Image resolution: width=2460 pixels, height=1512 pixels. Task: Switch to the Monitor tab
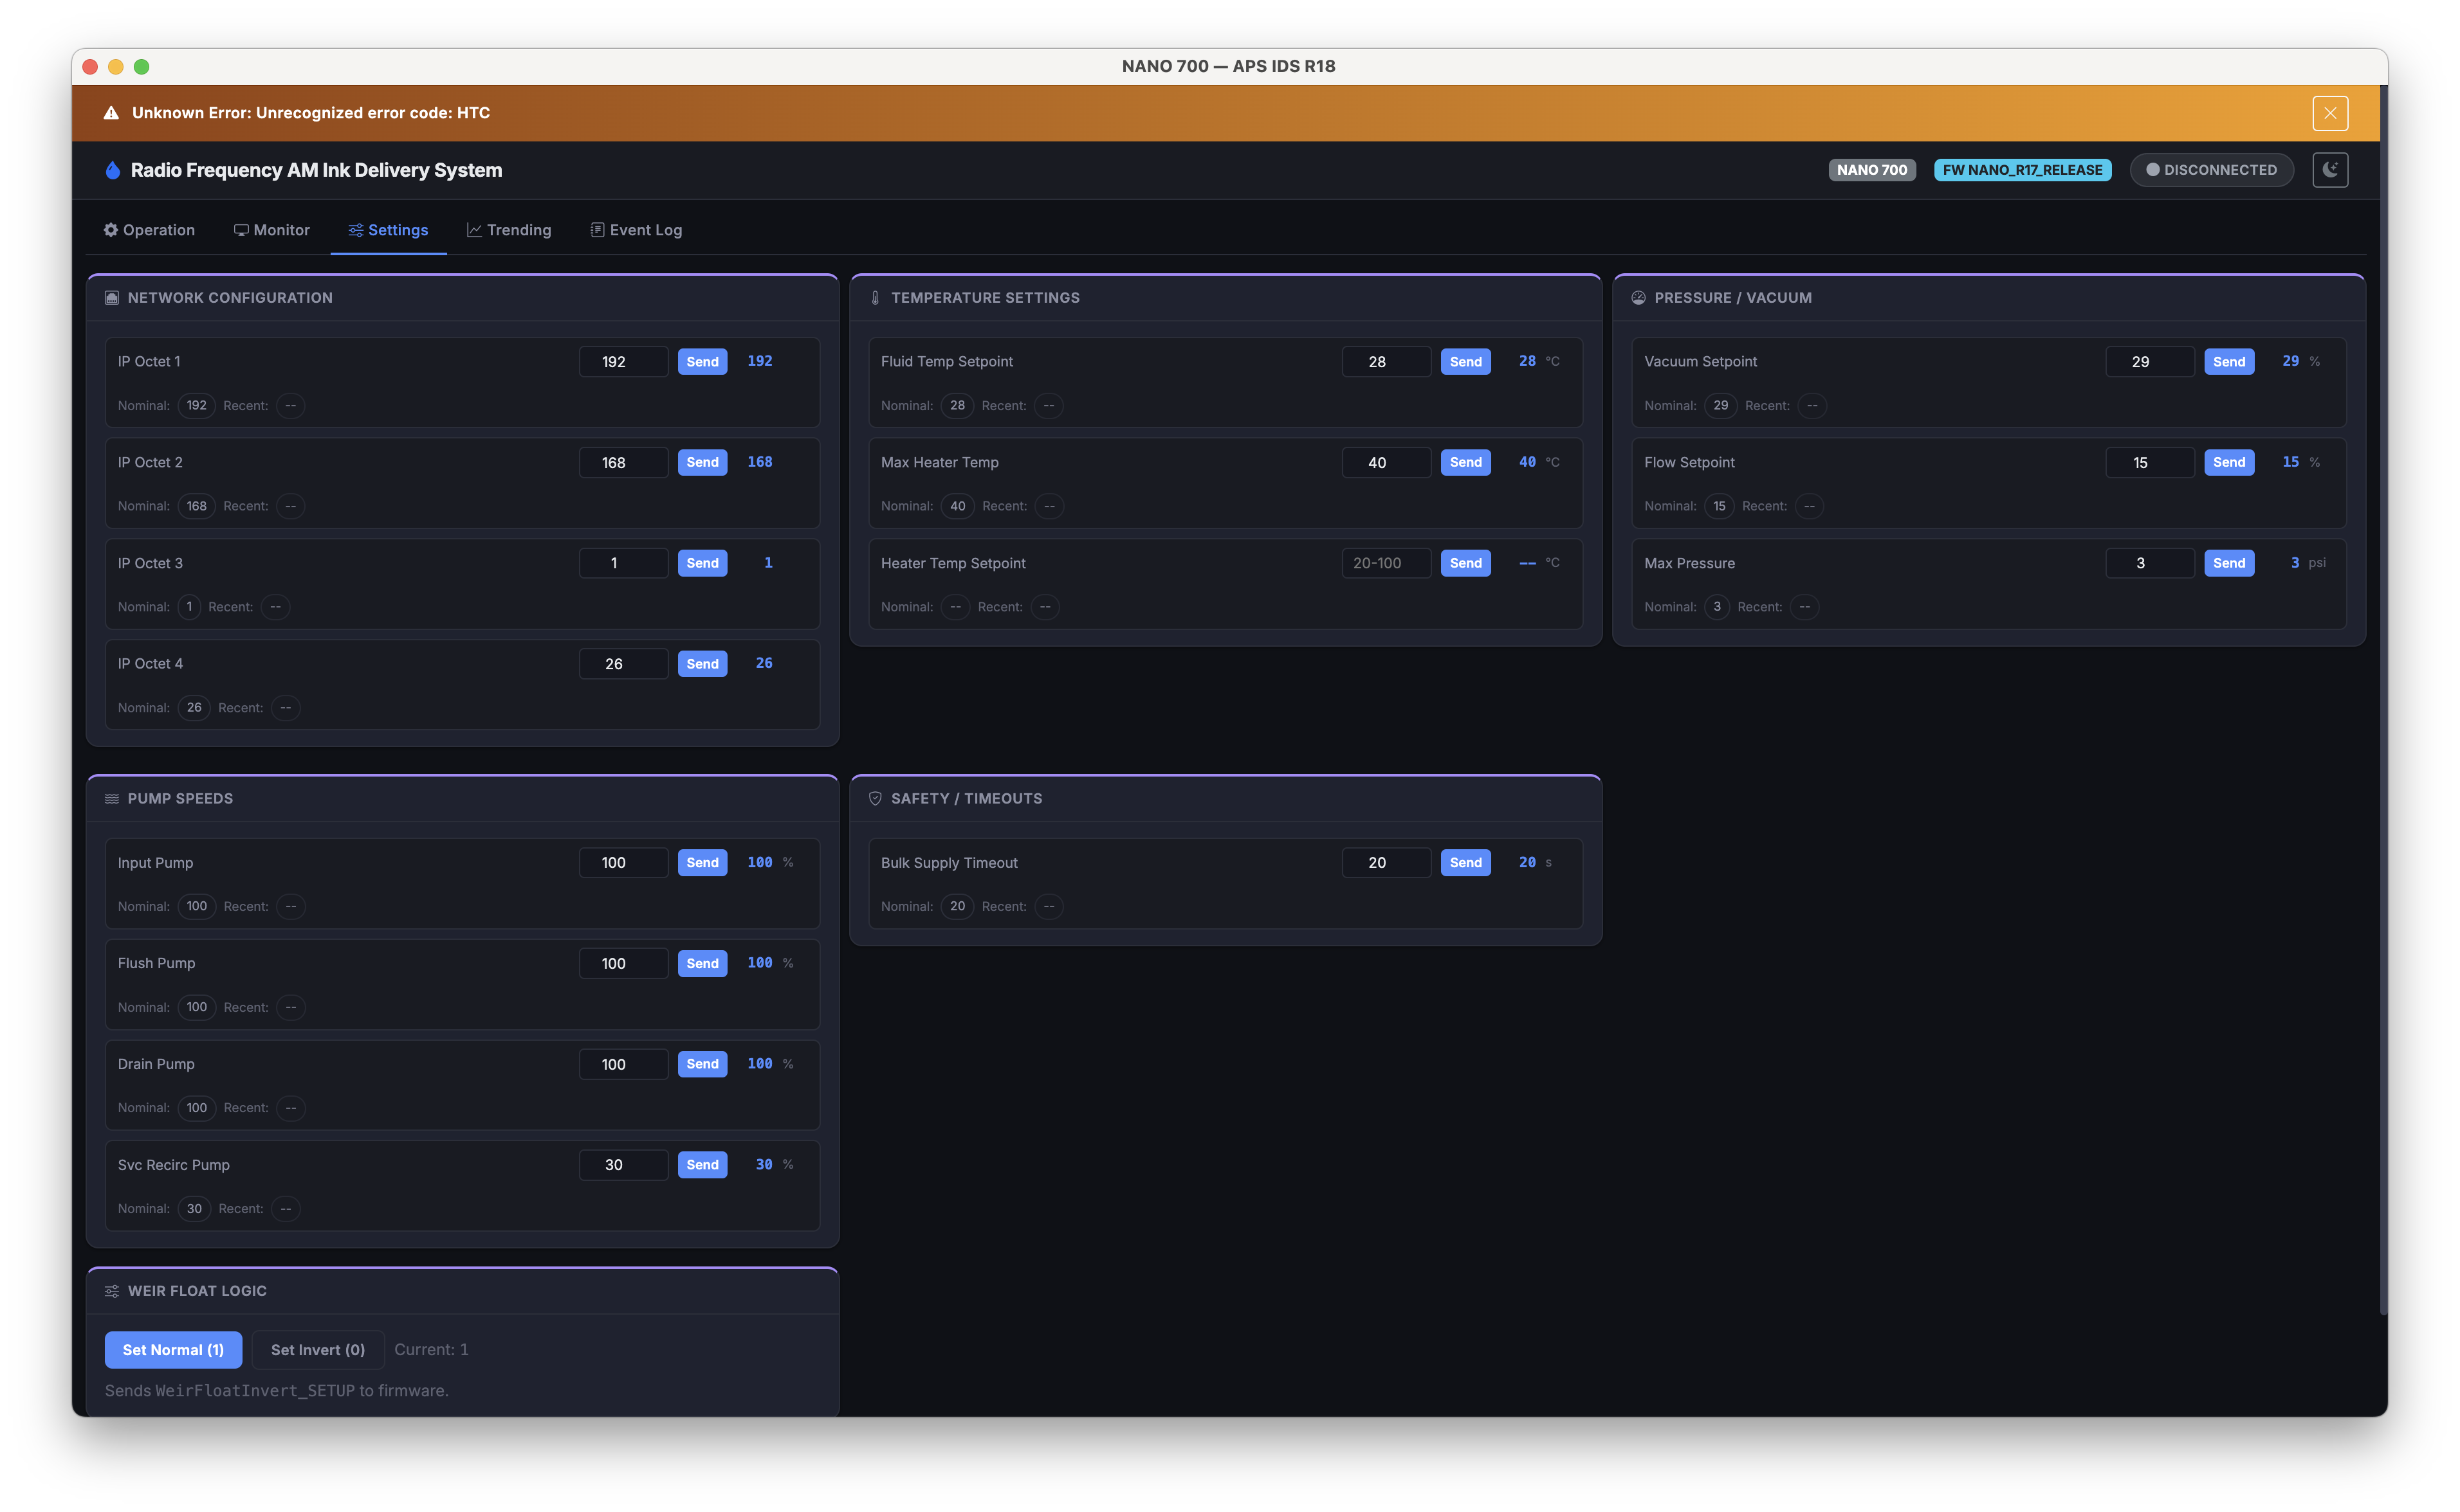point(271,229)
